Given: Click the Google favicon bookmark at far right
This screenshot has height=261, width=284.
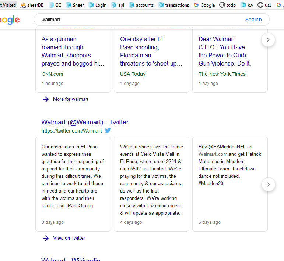Looking at the screenshot, I should 280,5.
